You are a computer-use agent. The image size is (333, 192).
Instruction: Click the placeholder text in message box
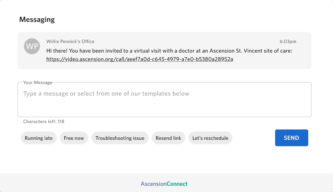click(x=106, y=94)
